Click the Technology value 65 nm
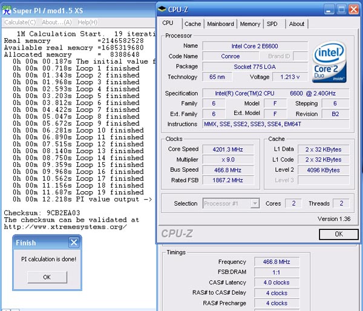This screenshot has width=363, height=311. tap(217, 77)
